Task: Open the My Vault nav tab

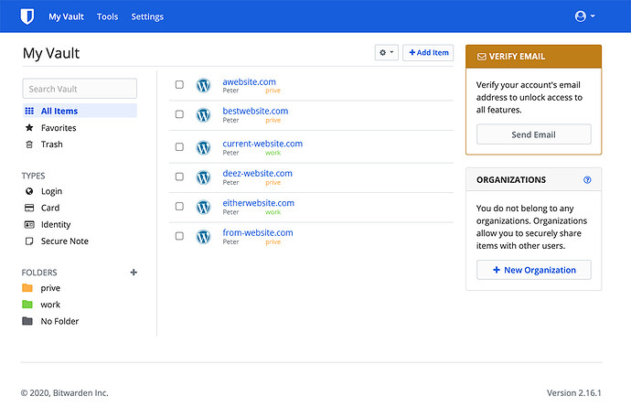Action: pos(66,16)
